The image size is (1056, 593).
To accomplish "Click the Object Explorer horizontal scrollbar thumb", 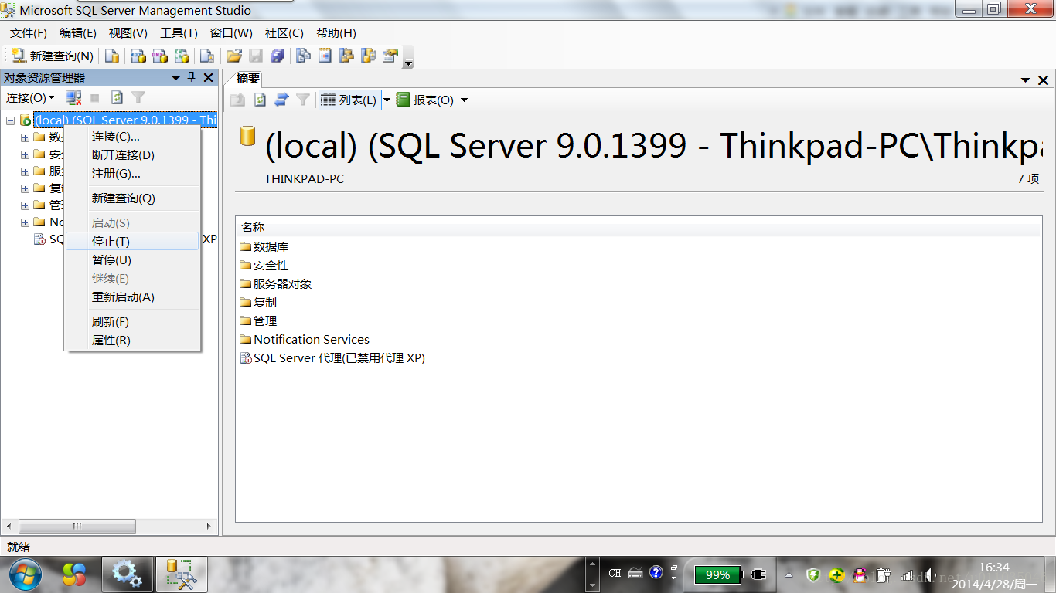I will (77, 526).
